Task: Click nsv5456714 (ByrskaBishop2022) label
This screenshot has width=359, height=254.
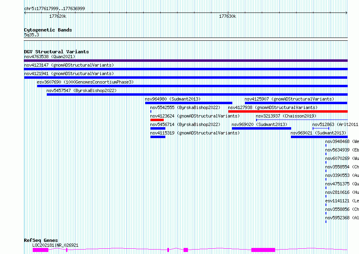Action: point(185,124)
